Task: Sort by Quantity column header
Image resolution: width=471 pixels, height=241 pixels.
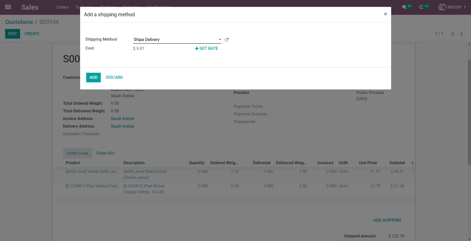Action: tap(197, 163)
